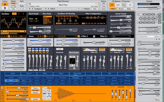
Task: Select previous insert FX preset arrow
Action: click(157, 39)
